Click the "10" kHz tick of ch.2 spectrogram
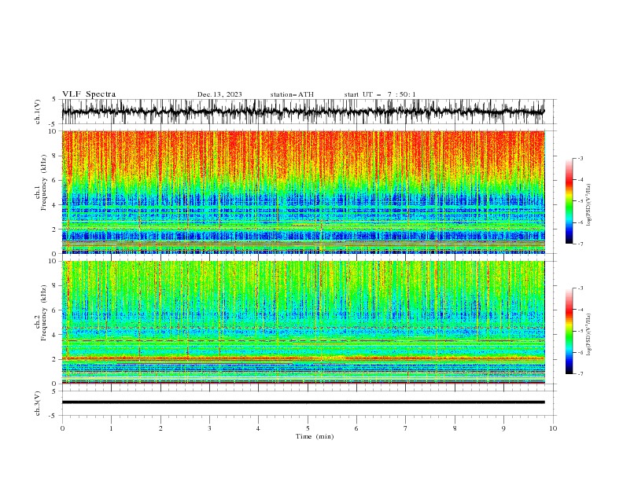623x481 pixels. 53,261
